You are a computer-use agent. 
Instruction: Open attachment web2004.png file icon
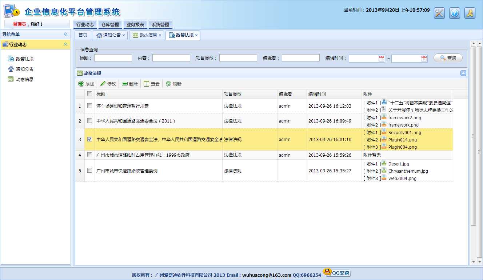click(384, 178)
